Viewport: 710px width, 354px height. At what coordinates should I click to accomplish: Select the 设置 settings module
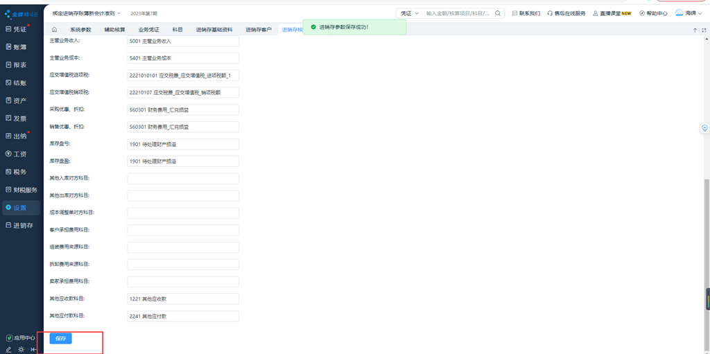(20, 208)
